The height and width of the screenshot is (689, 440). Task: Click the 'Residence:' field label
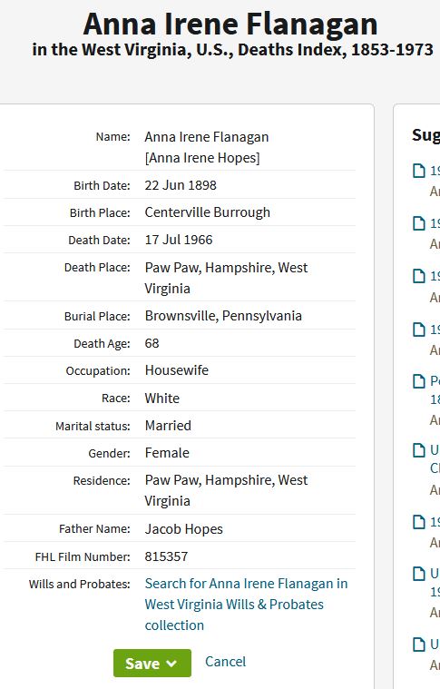[102, 480]
